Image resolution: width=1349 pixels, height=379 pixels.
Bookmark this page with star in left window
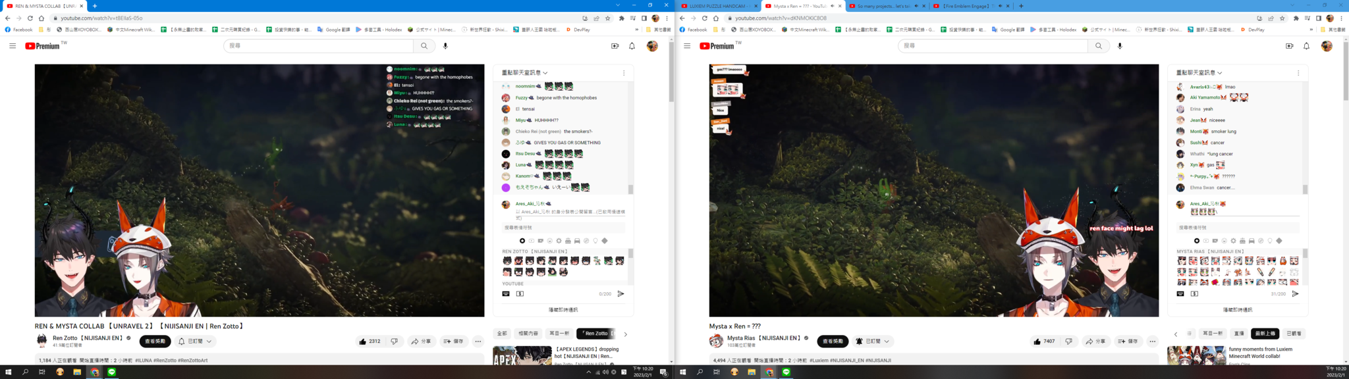tap(608, 18)
